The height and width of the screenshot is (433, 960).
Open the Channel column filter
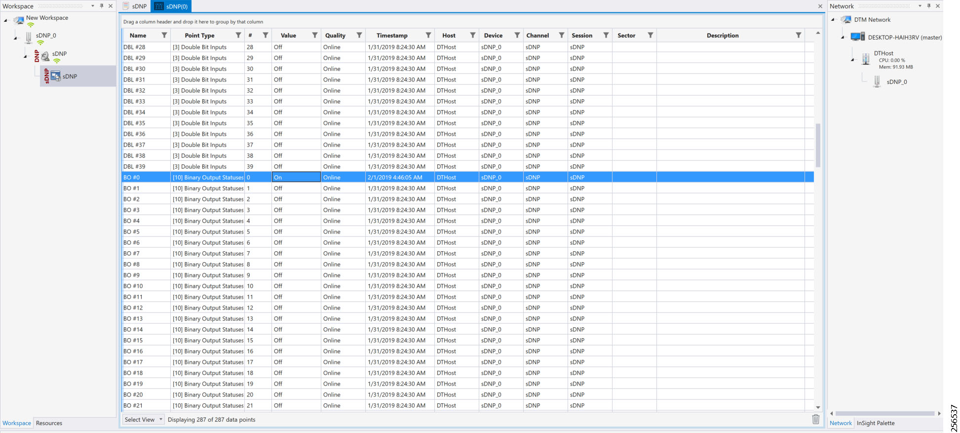(x=562, y=36)
